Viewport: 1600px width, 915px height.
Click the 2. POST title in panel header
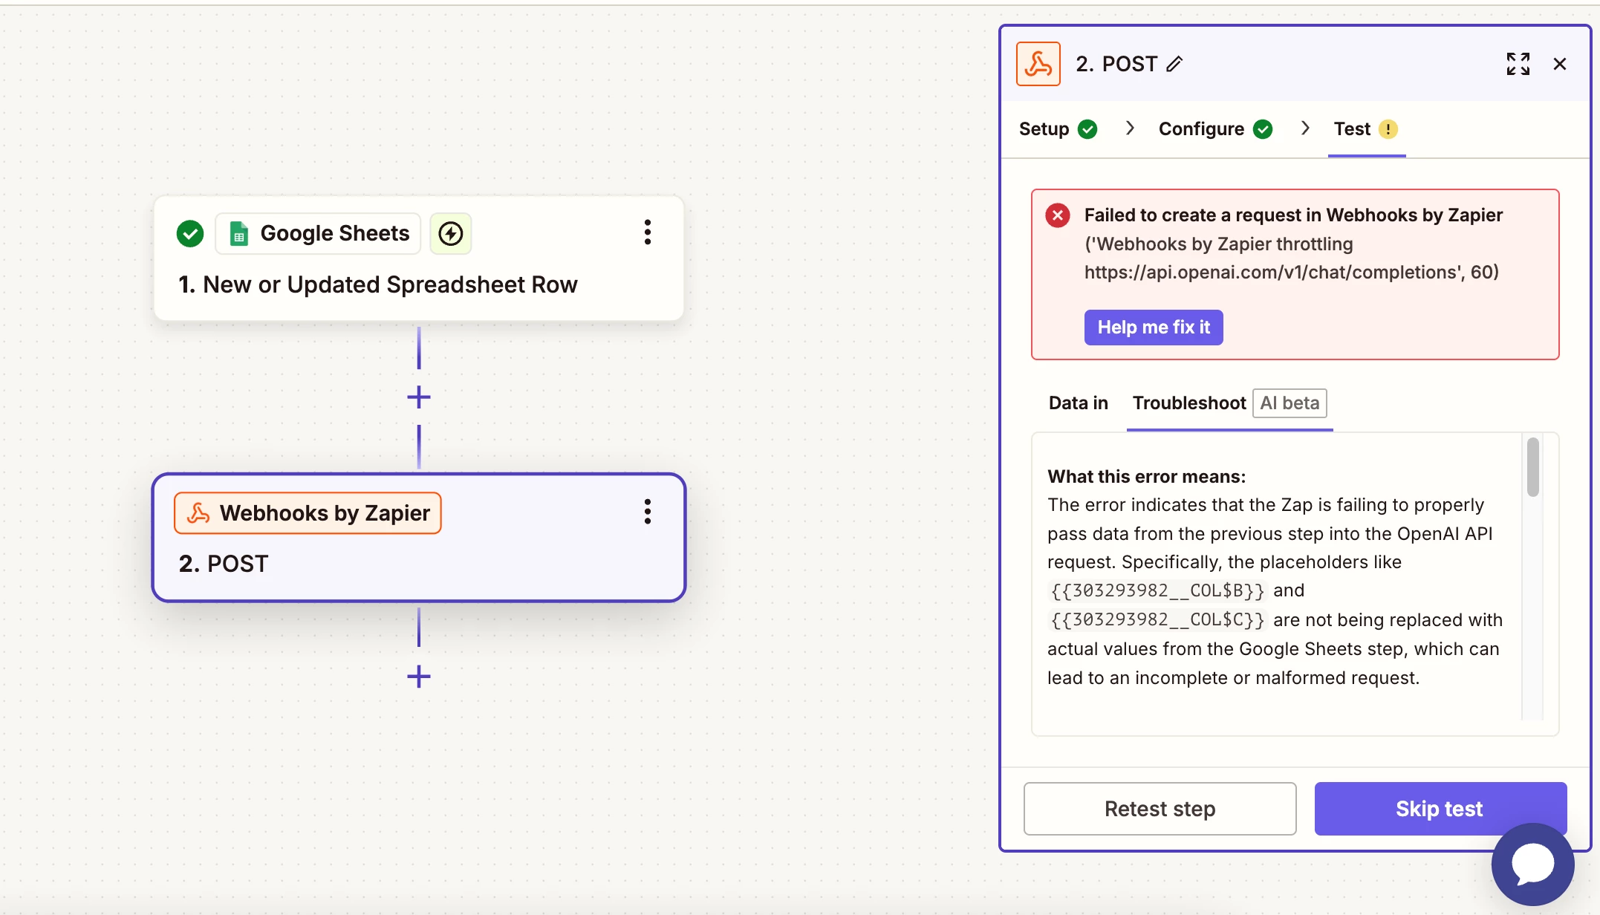(x=1117, y=64)
